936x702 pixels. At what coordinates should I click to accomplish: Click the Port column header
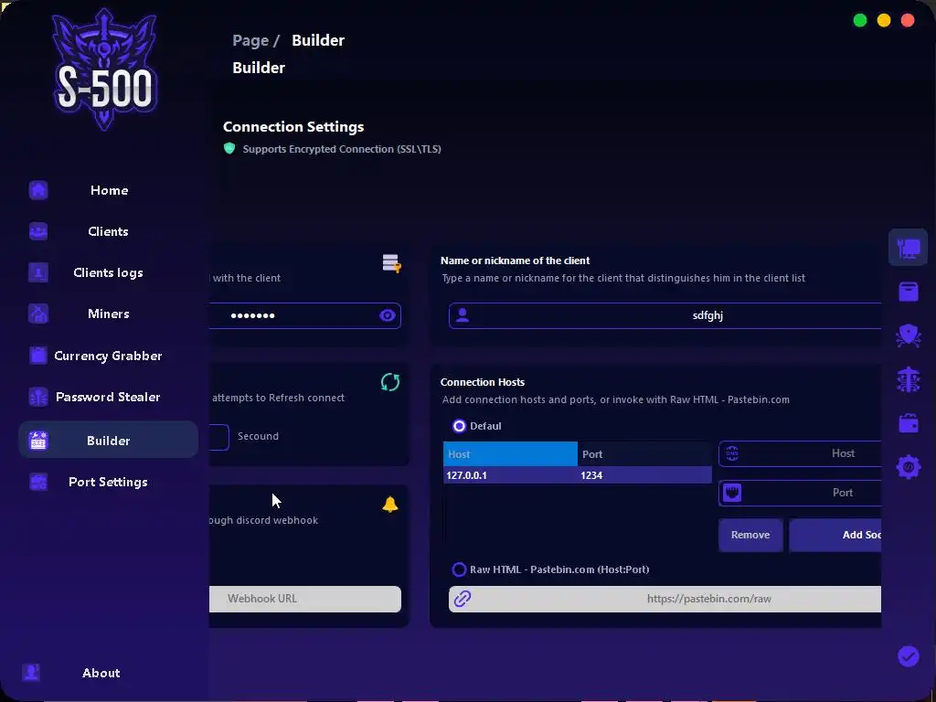644,454
